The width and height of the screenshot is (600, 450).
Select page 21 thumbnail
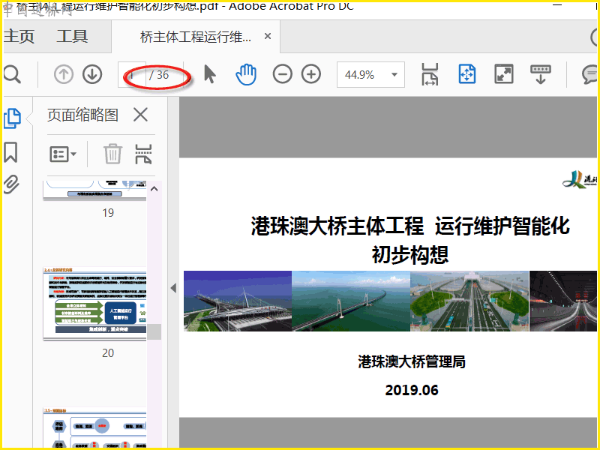point(95,427)
